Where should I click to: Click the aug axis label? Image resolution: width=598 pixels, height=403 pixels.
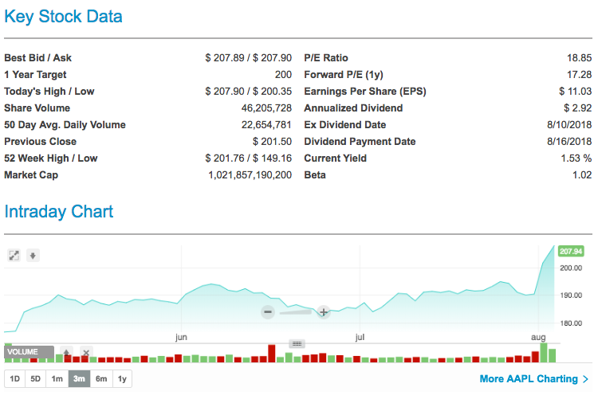[538, 338]
